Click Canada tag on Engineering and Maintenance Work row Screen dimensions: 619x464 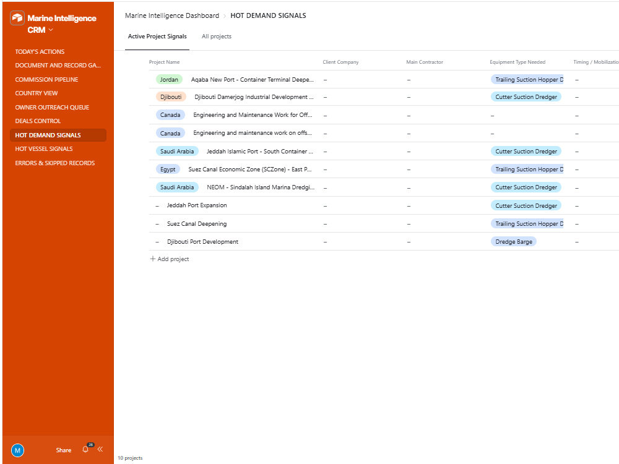(x=170, y=115)
